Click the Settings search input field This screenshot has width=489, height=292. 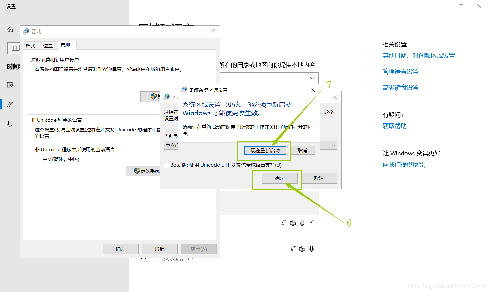14,48
